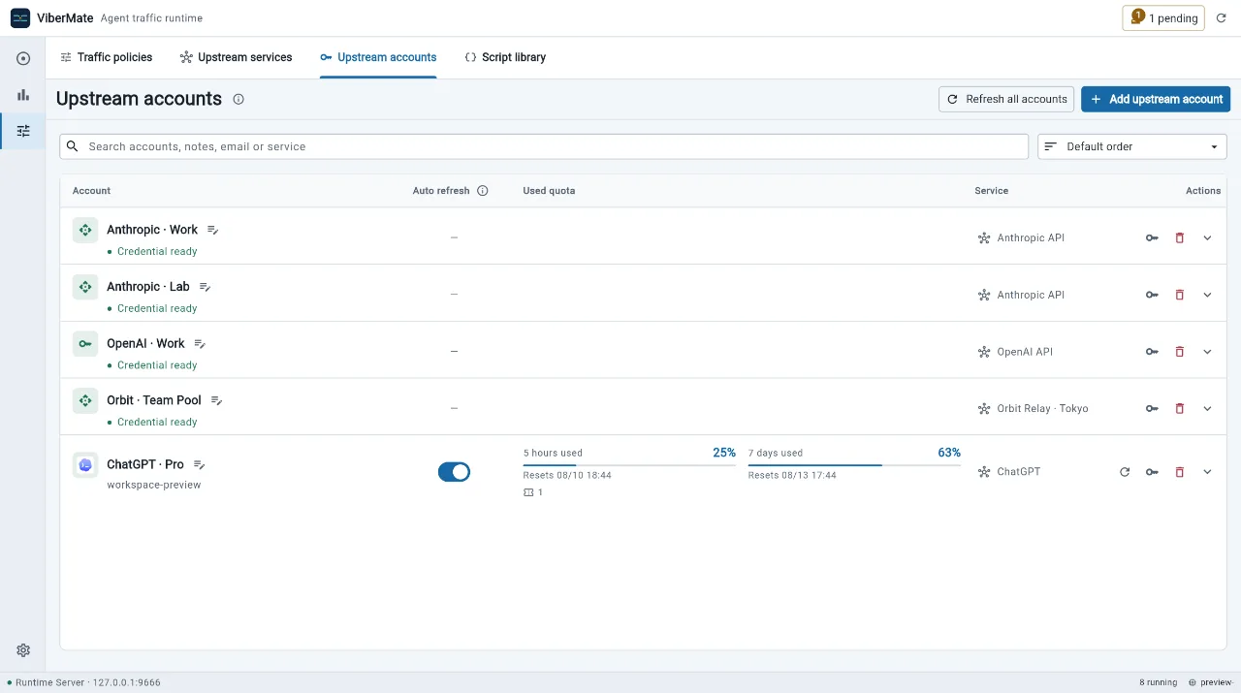This screenshot has width=1241, height=693.
Task: Switch to Traffic policies tab
Action: (106, 57)
